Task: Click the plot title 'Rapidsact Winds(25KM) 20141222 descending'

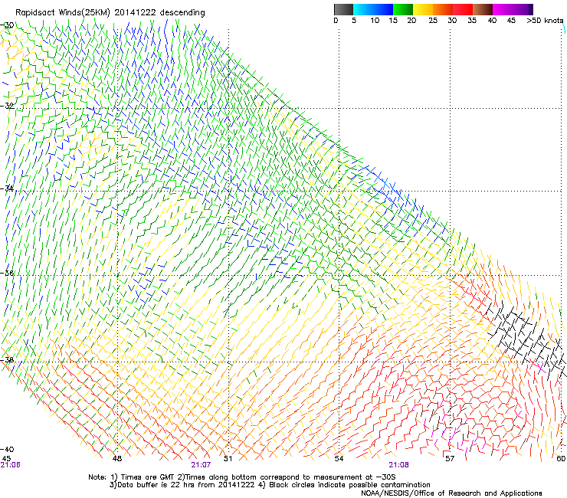Action: tap(110, 13)
